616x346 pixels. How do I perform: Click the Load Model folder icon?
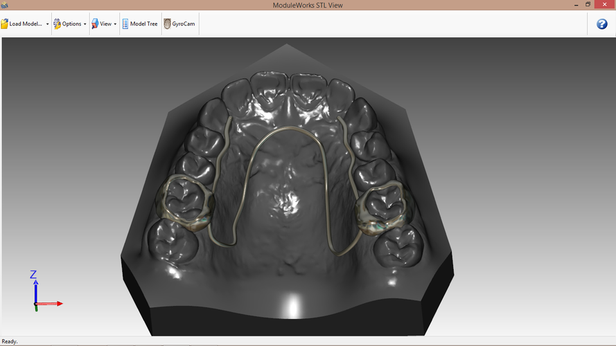pos(4,24)
